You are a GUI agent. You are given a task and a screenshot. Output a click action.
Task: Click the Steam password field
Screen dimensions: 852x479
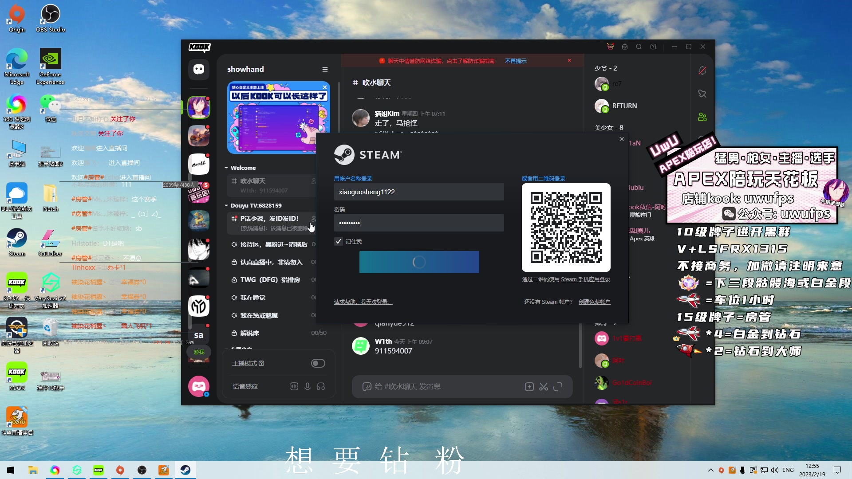tap(419, 223)
